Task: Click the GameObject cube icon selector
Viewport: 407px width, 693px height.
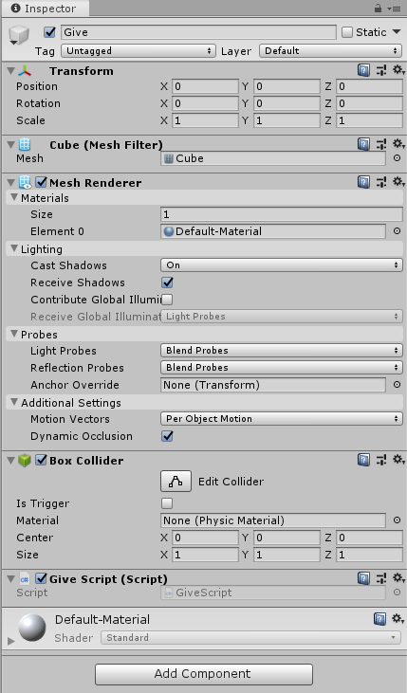Action: 19,35
